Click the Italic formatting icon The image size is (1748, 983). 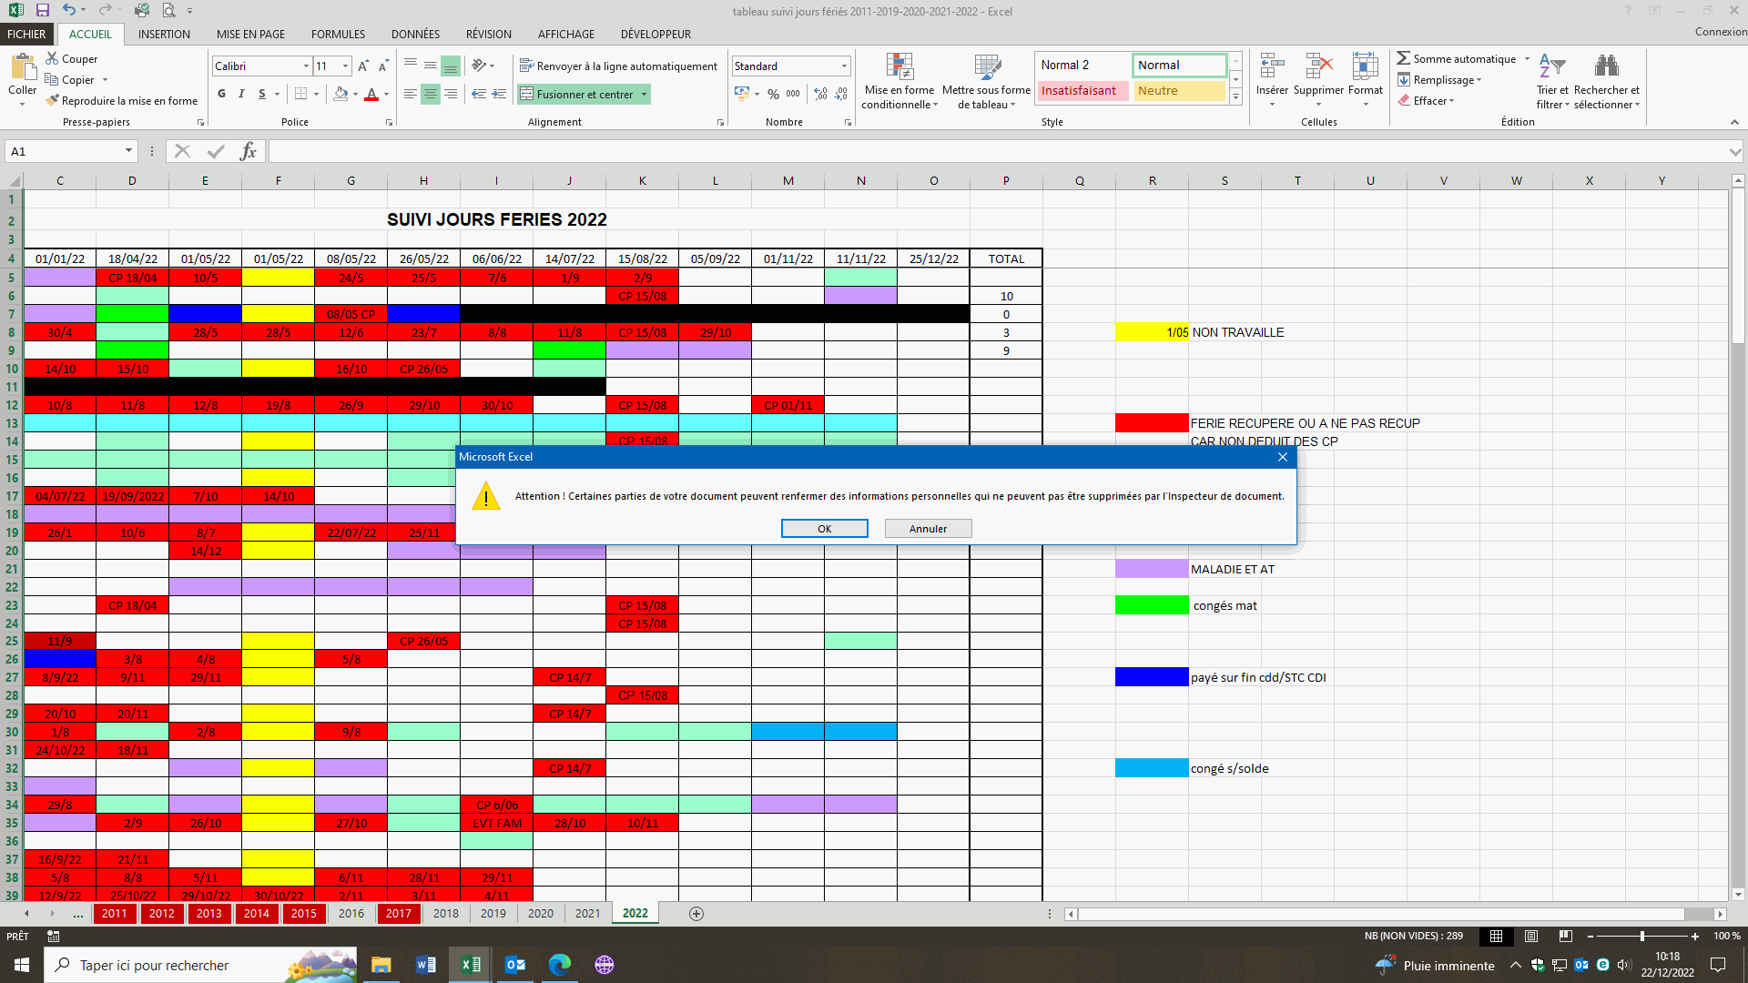[241, 94]
